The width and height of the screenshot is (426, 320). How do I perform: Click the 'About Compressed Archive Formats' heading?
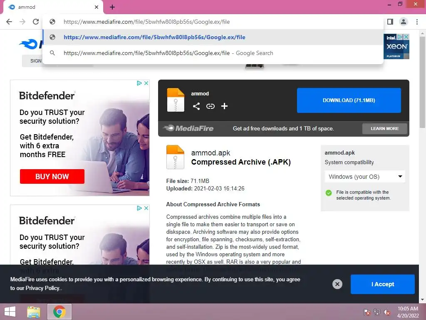tap(213, 204)
